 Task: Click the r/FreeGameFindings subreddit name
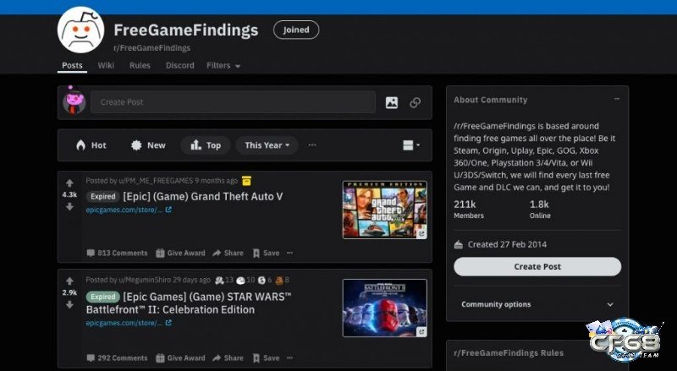click(152, 48)
